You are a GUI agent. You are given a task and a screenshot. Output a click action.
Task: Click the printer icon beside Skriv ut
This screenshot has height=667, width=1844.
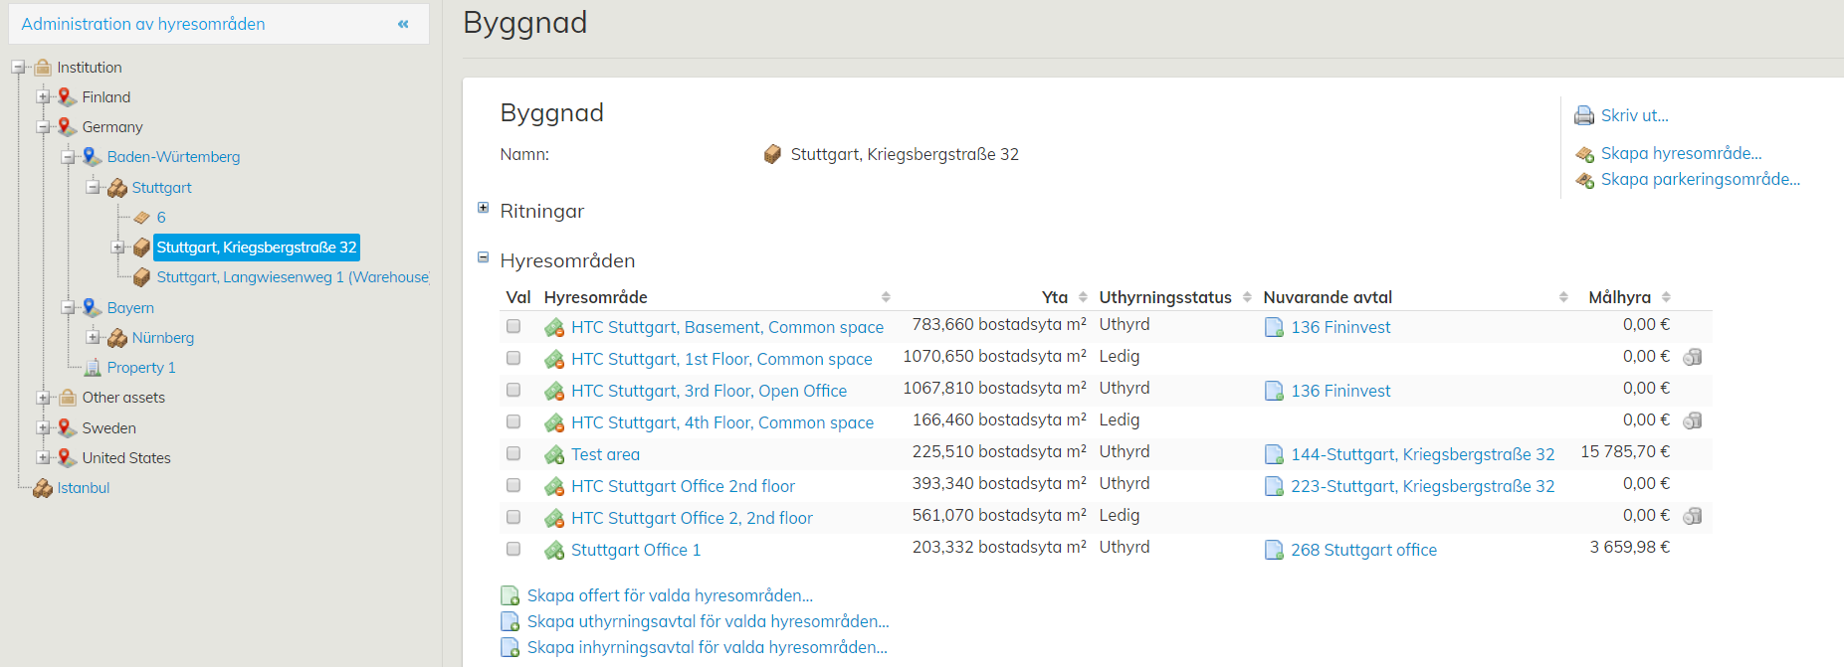point(1583,116)
